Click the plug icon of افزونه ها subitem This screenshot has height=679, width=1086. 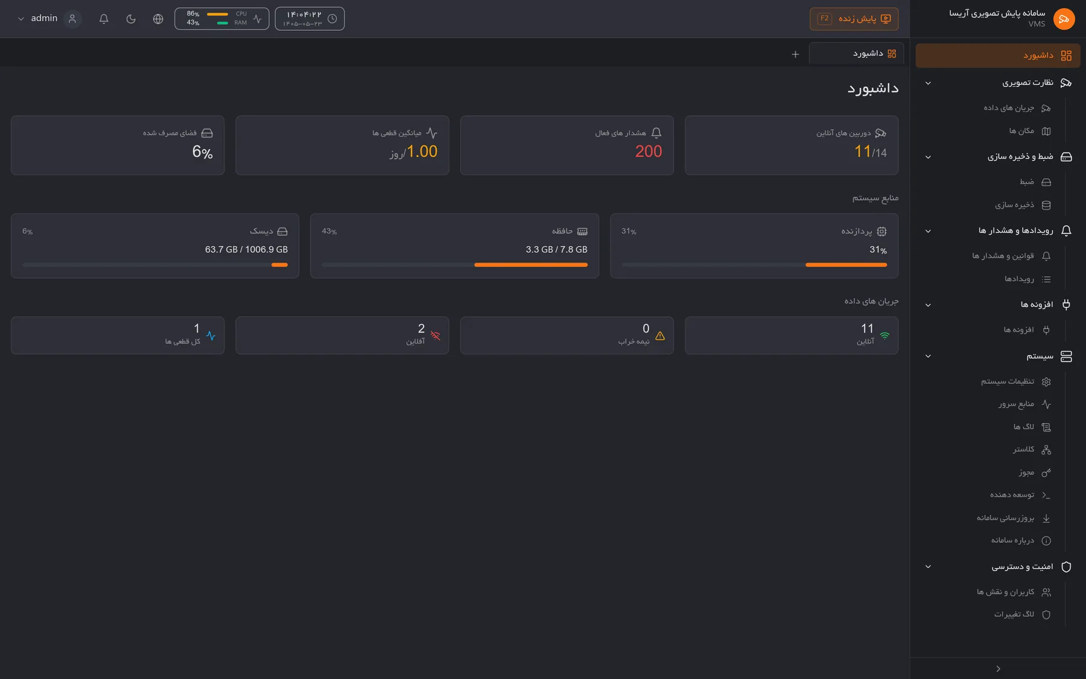pyautogui.click(x=1046, y=330)
